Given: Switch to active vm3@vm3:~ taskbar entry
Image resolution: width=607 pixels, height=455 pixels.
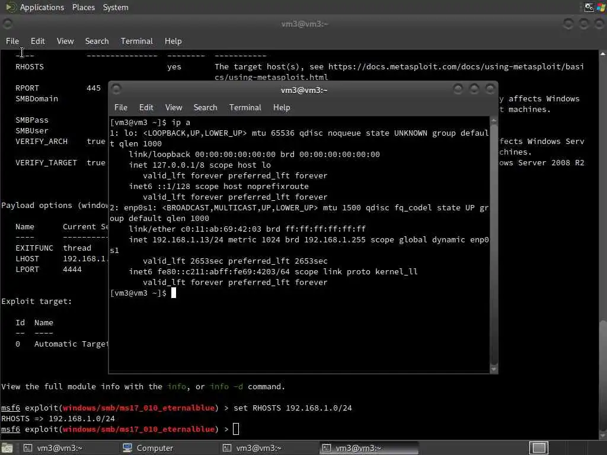Looking at the screenshot, I should (369, 448).
